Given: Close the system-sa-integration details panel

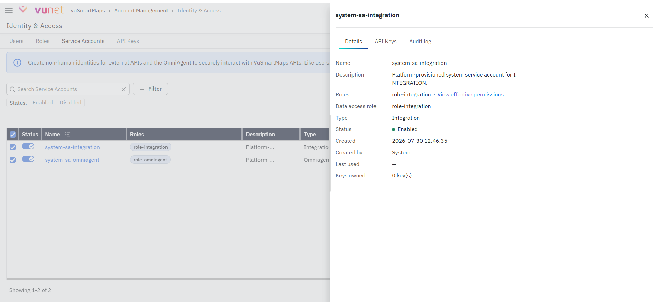Looking at the screenshot, I should tap(646, 16).
